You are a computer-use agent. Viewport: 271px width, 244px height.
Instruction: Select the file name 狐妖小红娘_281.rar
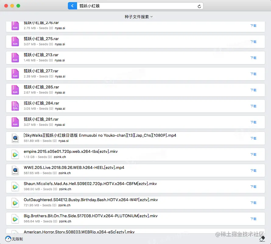(x=41, y=119)
